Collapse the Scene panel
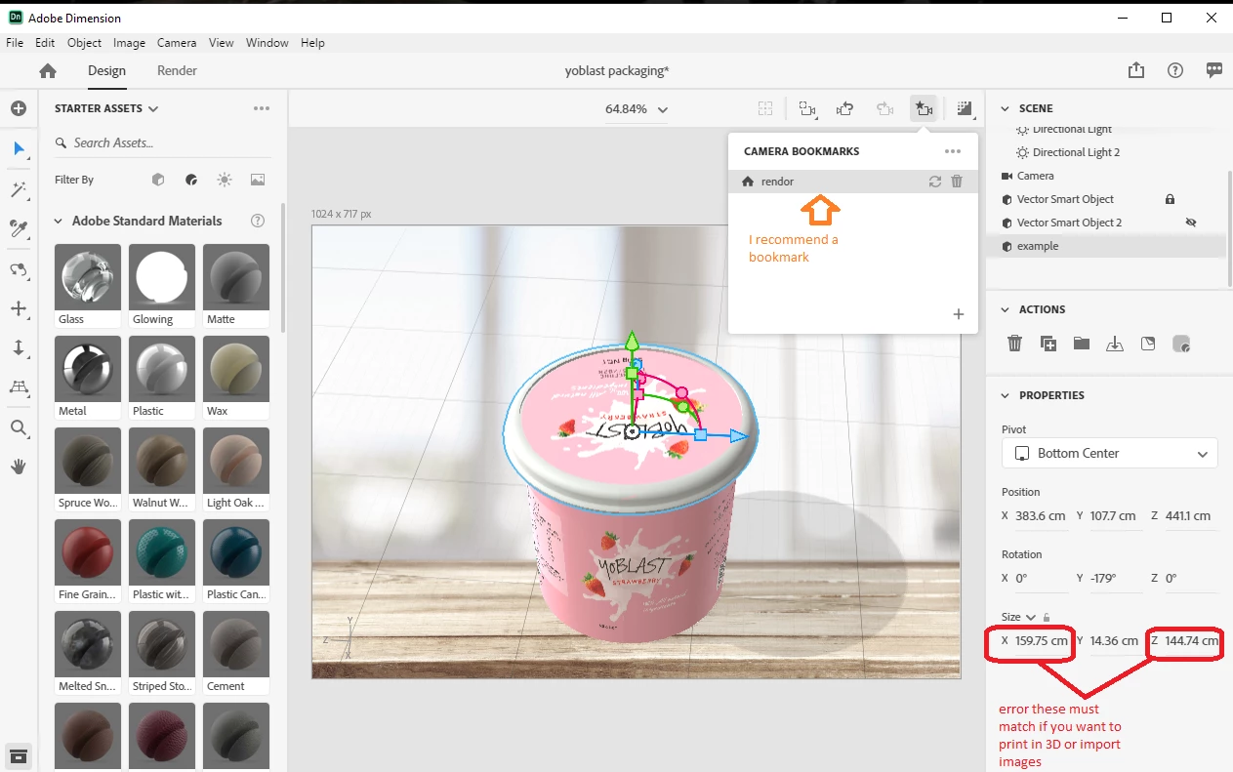Image resolution: width=1233 pixels, height=772 pixels. click(x=1005, y=108)
